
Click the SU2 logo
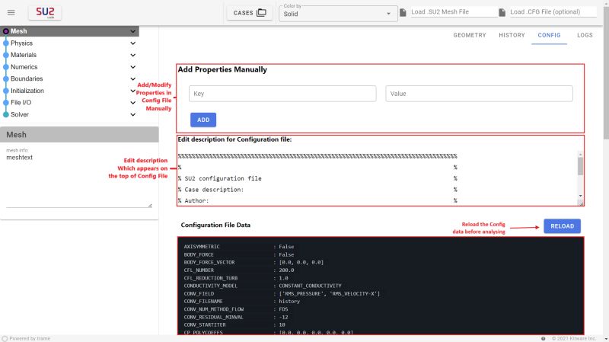[x=45, y=12]
